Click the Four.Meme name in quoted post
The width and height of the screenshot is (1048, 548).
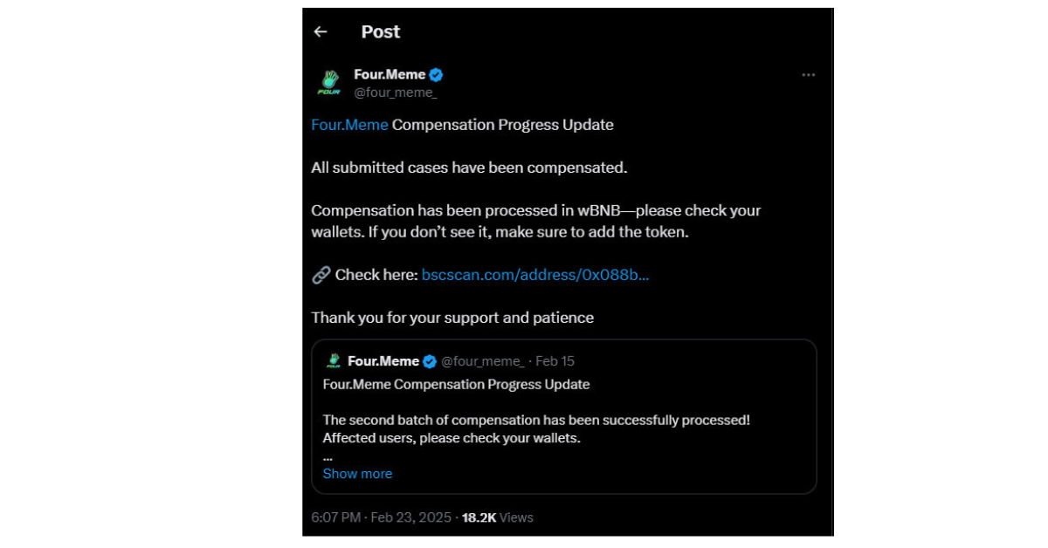coord(383,361)
